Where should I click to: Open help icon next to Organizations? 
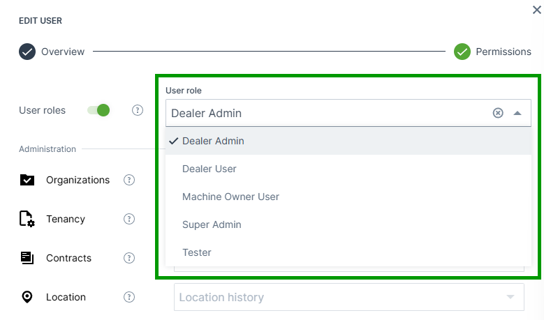[x=129, y=180]
